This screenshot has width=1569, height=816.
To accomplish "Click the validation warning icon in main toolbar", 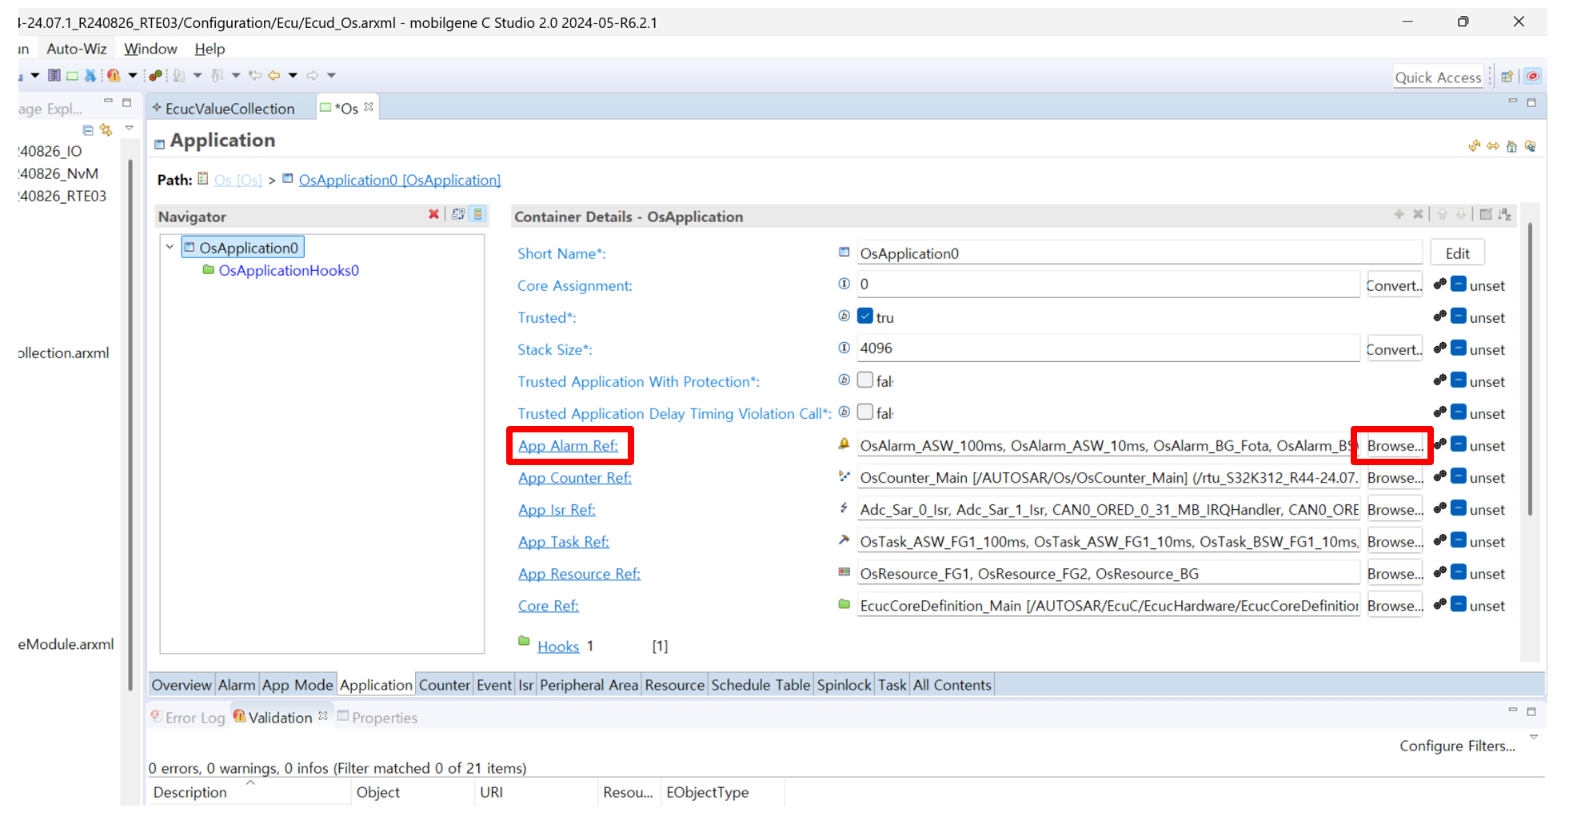I will pyautogui.click(x=114, y=75).
